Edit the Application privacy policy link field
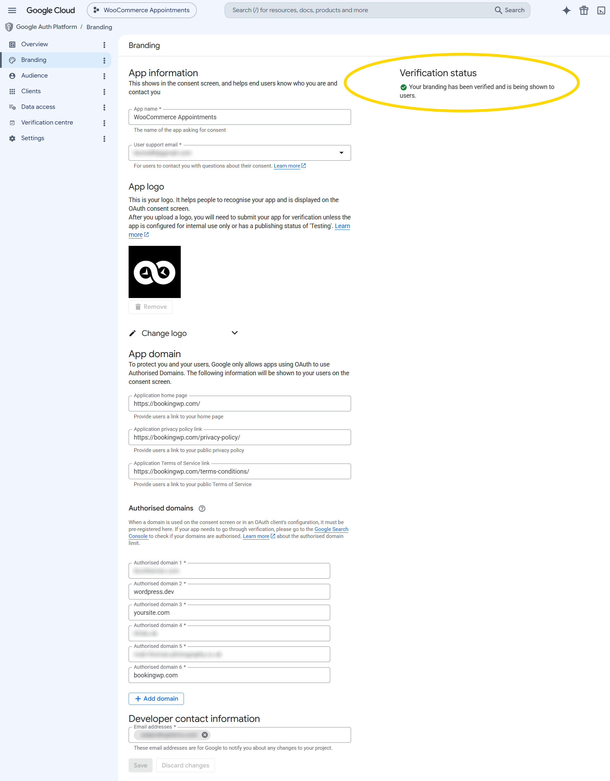Viewport: 610px width, 781px height. coord(239,437)
